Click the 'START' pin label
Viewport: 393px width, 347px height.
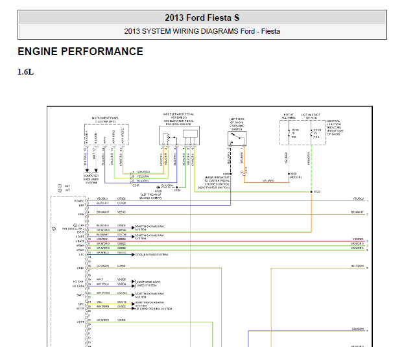[80, 237]
